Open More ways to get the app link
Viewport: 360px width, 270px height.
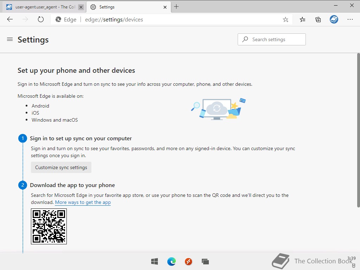click(83, 202)
